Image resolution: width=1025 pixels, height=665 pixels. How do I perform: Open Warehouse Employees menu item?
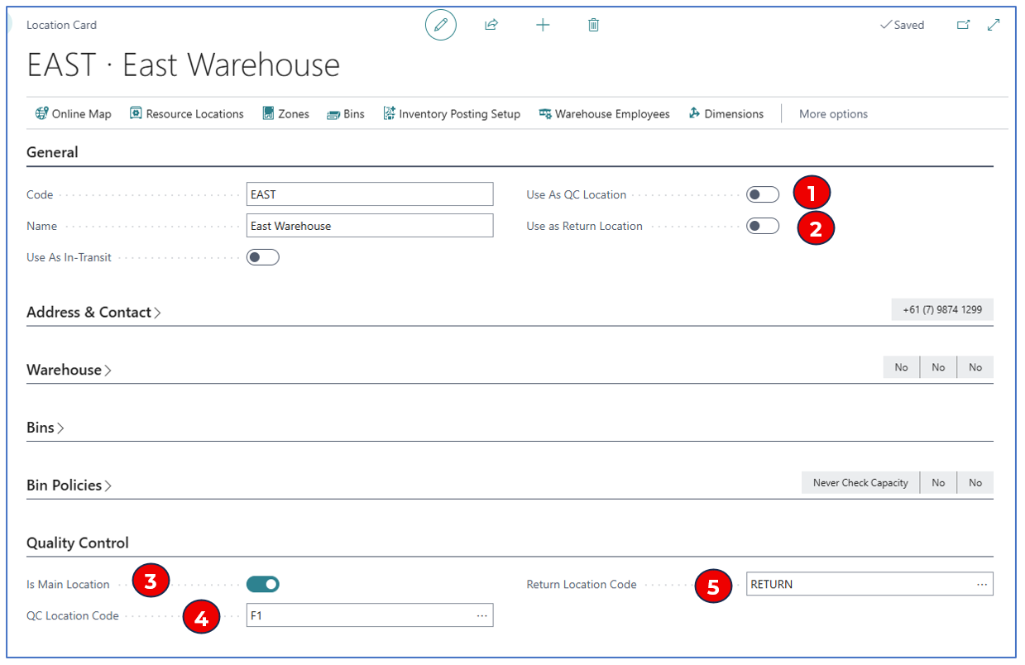point(604,114)
